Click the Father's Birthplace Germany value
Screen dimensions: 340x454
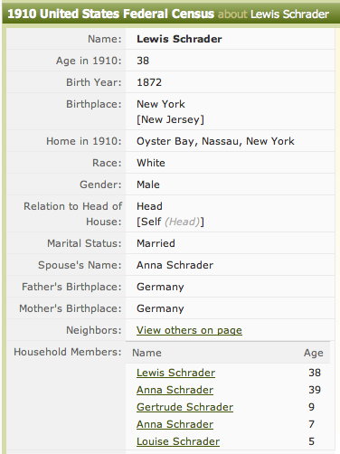tap(160, 287)
